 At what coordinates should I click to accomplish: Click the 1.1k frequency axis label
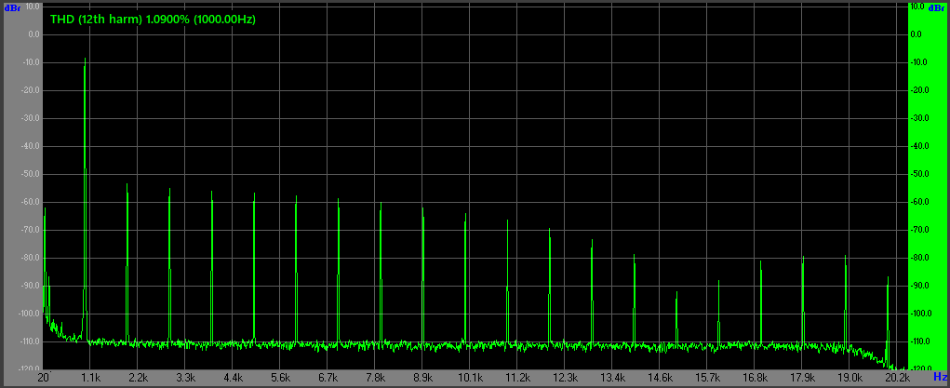tap(90, 378)
